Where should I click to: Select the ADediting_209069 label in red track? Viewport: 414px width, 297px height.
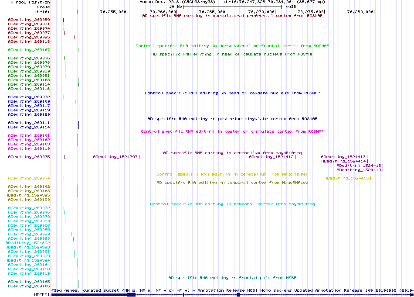pos(29,20)
